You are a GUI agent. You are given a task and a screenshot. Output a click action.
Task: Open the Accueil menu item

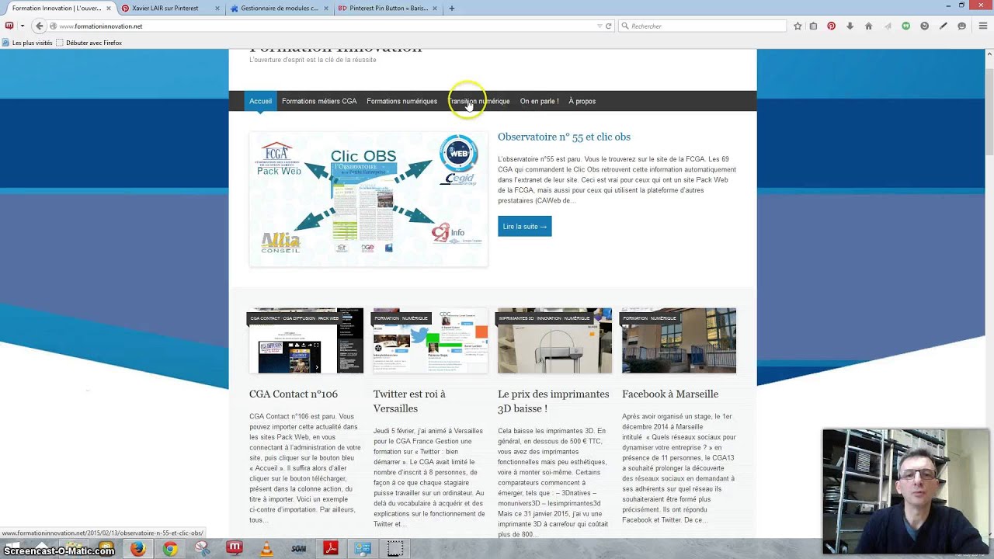pos(260,101)
